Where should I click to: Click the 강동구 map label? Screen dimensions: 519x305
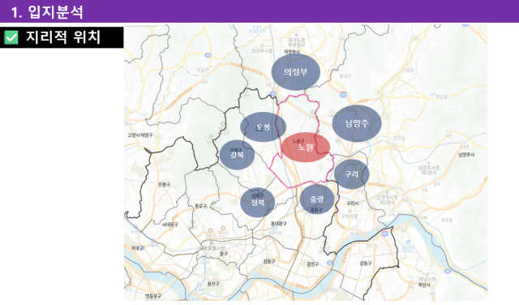coord(366,264)
